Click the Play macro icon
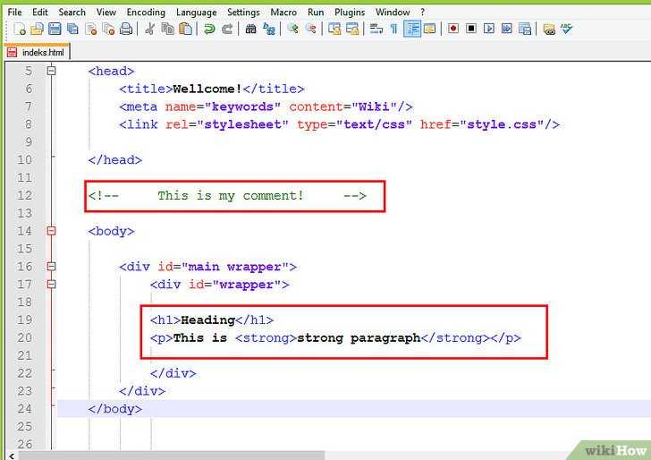This screenshot has width=651, height=460. click(x=489, y=29)
